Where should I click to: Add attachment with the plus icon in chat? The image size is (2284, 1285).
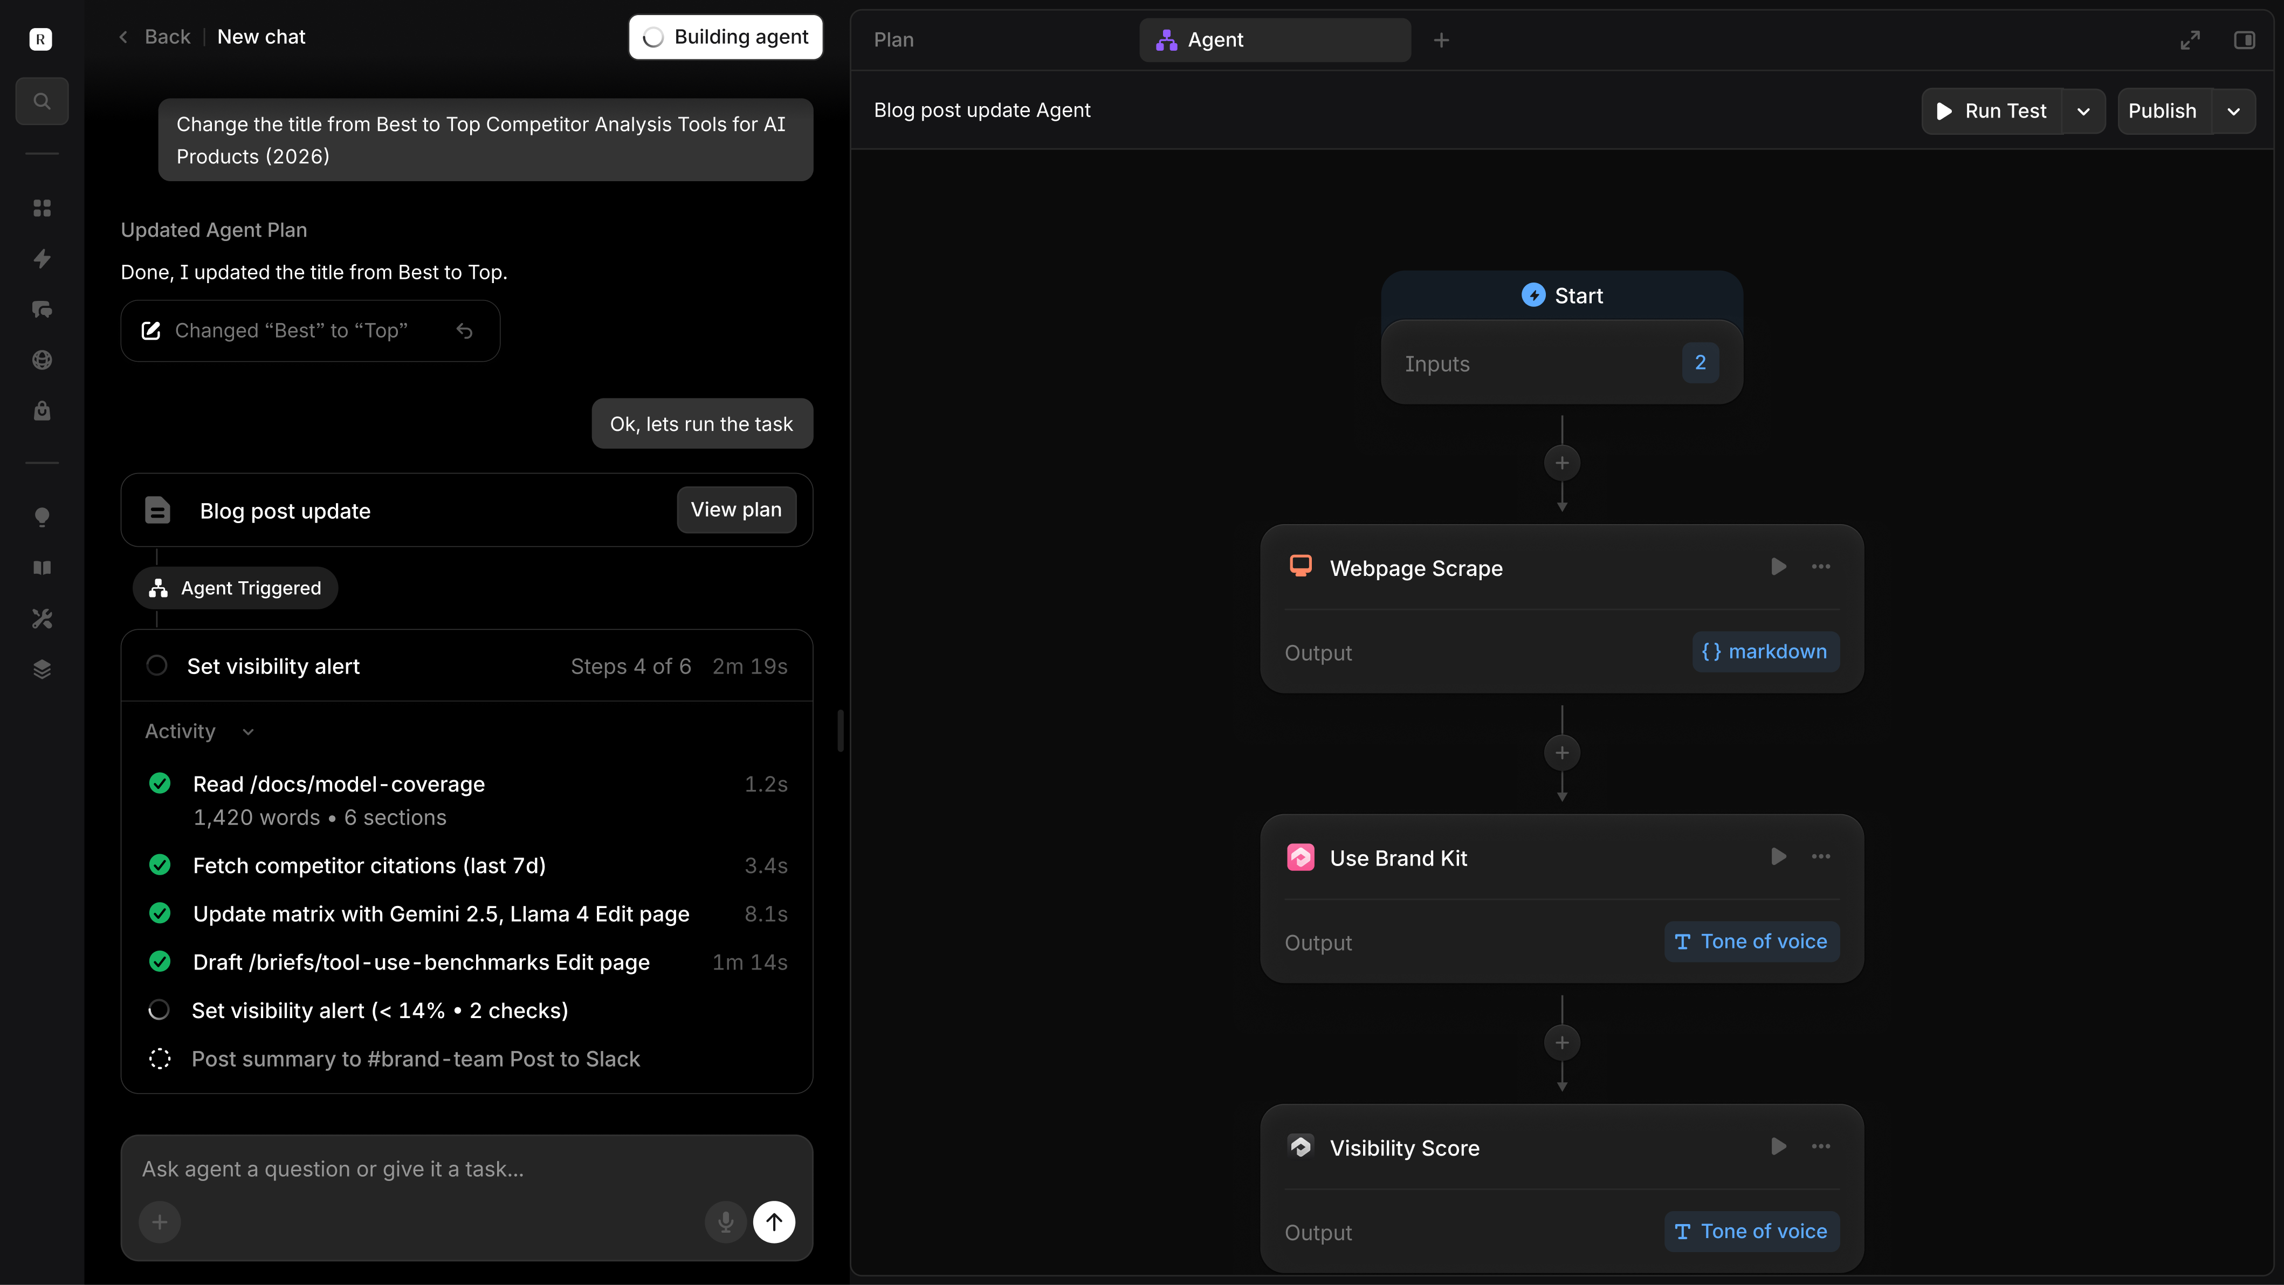160,1222
